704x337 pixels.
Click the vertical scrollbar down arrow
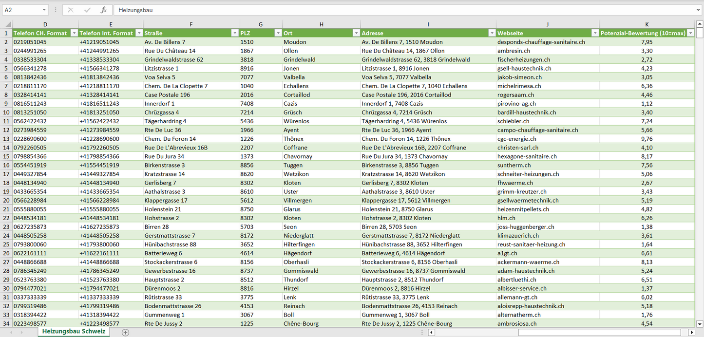[x=700, y=323]
